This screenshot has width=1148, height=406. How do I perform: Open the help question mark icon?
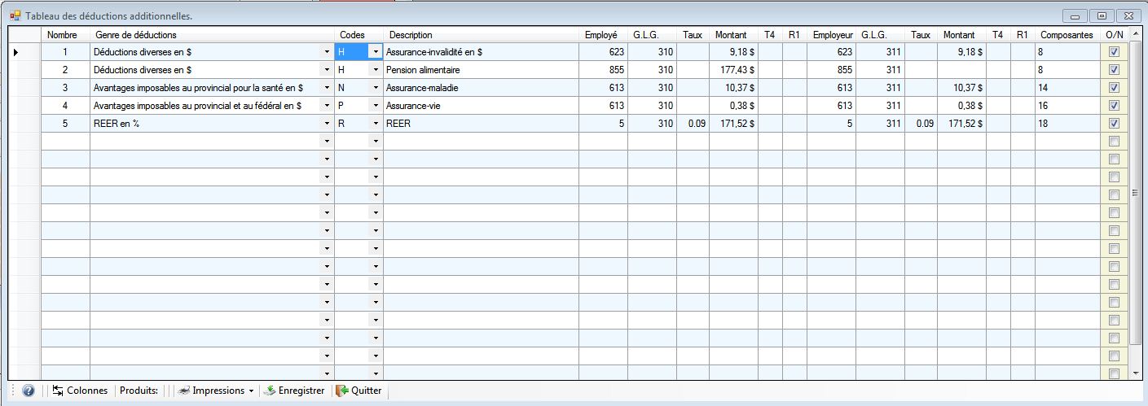click(29, 391)
